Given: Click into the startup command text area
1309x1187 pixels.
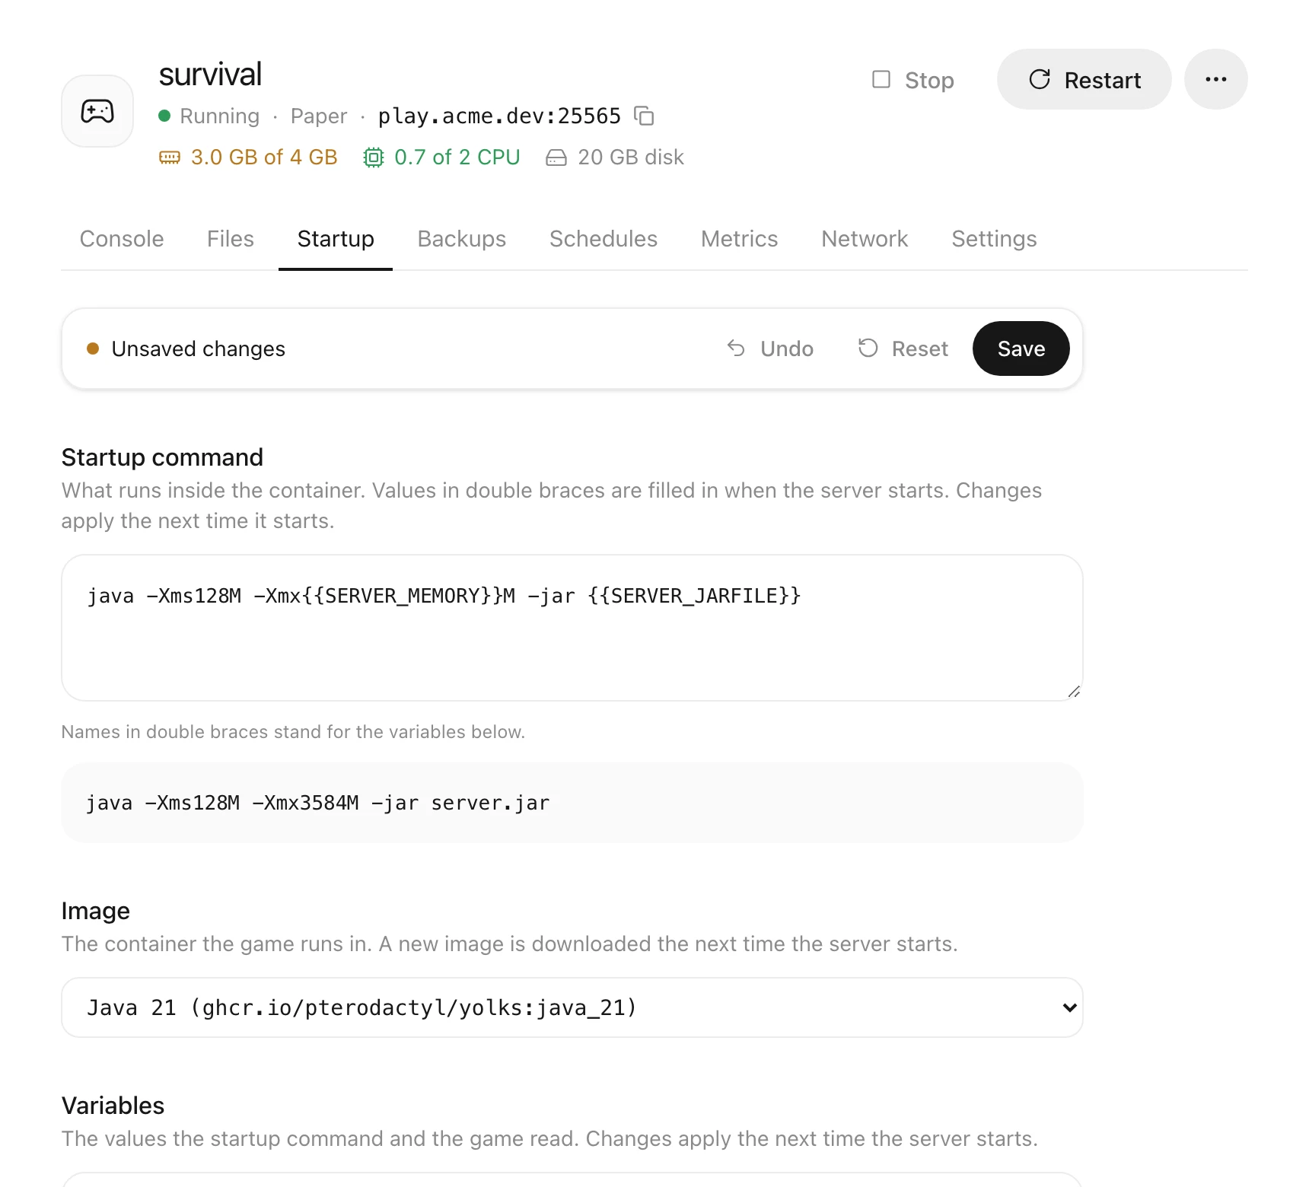Looking at the screenshot, I should (572, 628).
